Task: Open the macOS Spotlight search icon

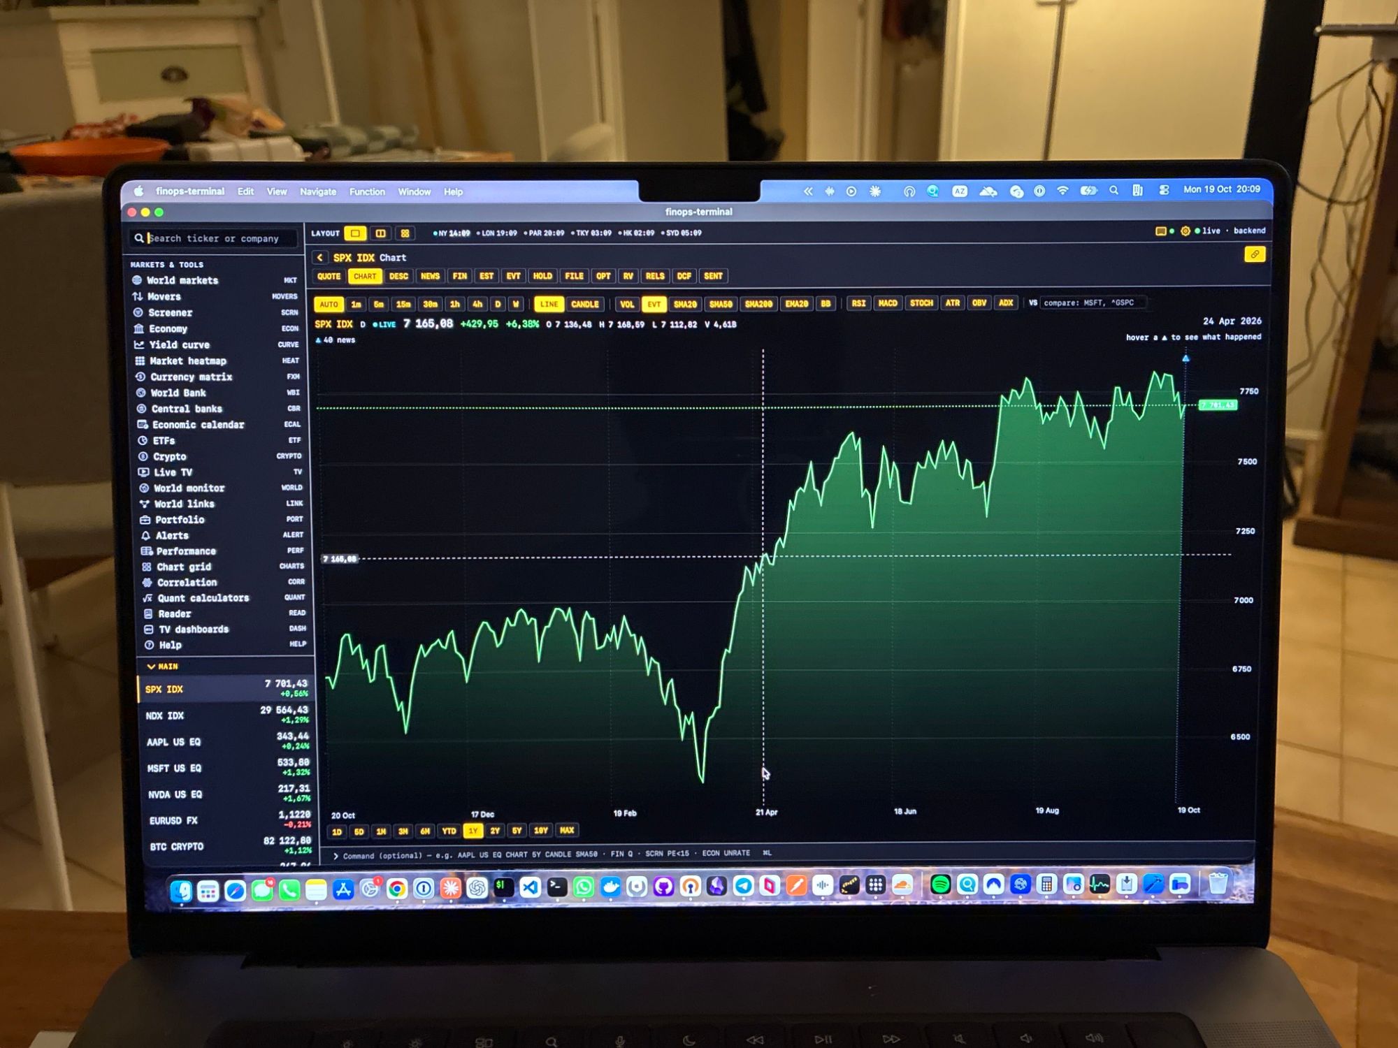Action: 1114,190
